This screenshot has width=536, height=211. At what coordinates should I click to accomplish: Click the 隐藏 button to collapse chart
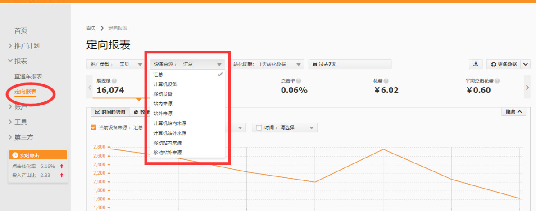tap(514, 111)
